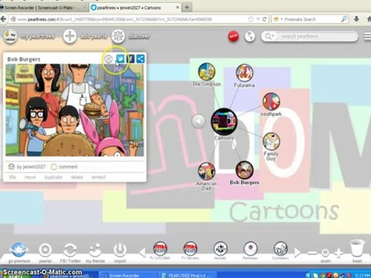Share Bob Burgers on Facebook
The image size is (371, 278).
click(x=131, y=59)
